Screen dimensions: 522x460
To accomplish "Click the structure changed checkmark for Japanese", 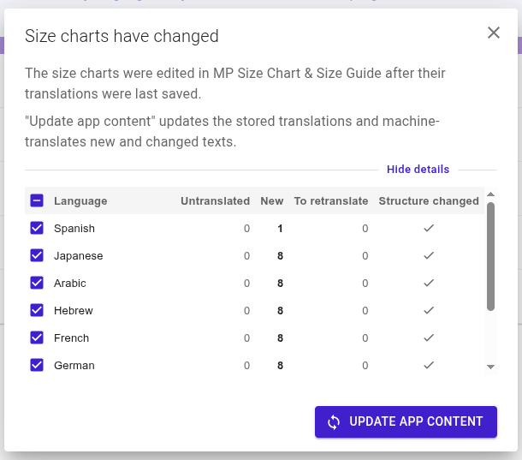I will 429,255.
